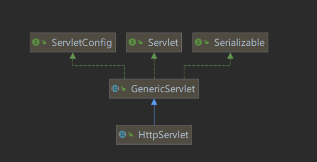This screenshot has height=162, width=317.
Task: Click the public lock icon on ServletConfig
Action: [x=44, y=42]
